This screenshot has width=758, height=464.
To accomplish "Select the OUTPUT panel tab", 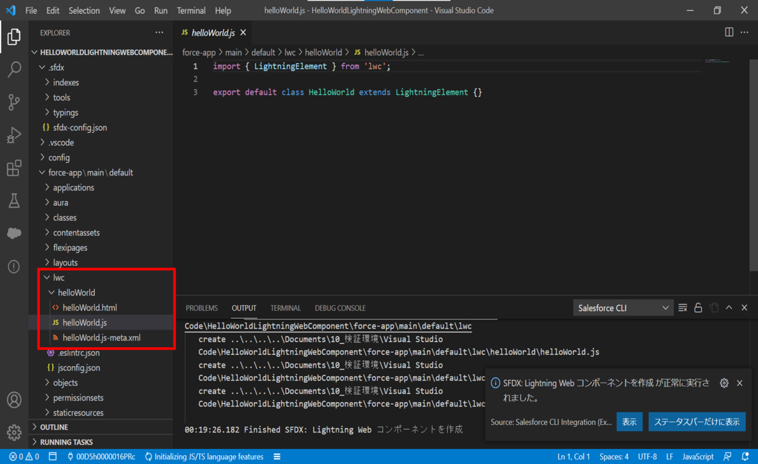I will coord(244,308).
